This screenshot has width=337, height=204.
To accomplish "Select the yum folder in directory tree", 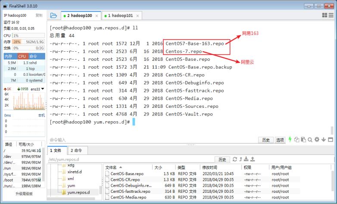I will [71, 185].
